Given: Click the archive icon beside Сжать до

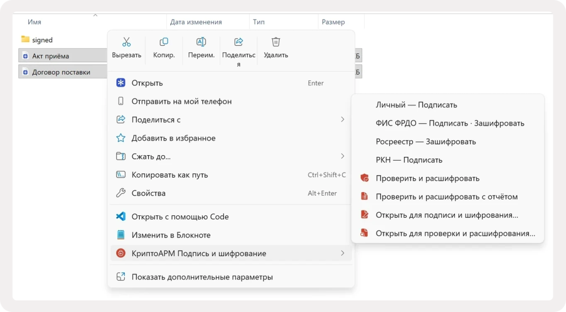Looking at the screenshot, I should pos(120,156).
